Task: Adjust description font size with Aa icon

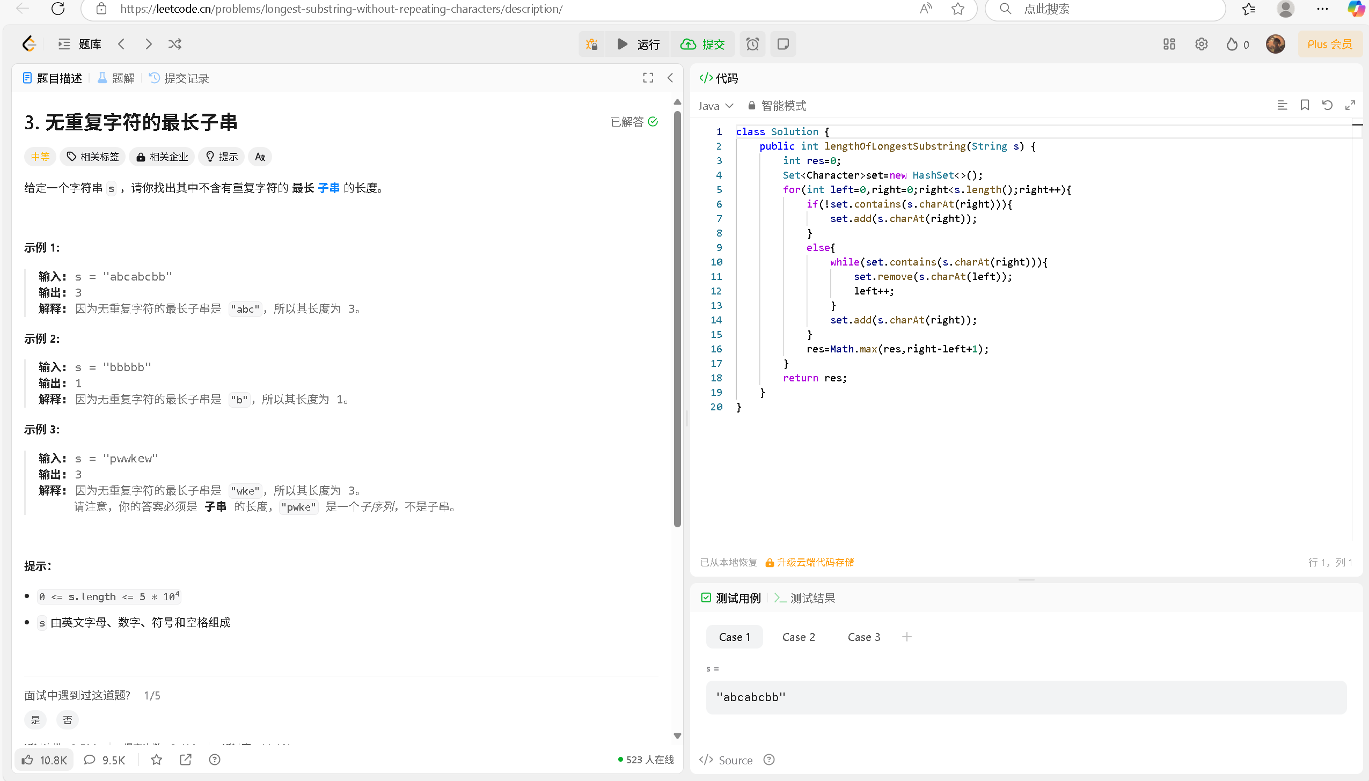Action: click(260, 157)
